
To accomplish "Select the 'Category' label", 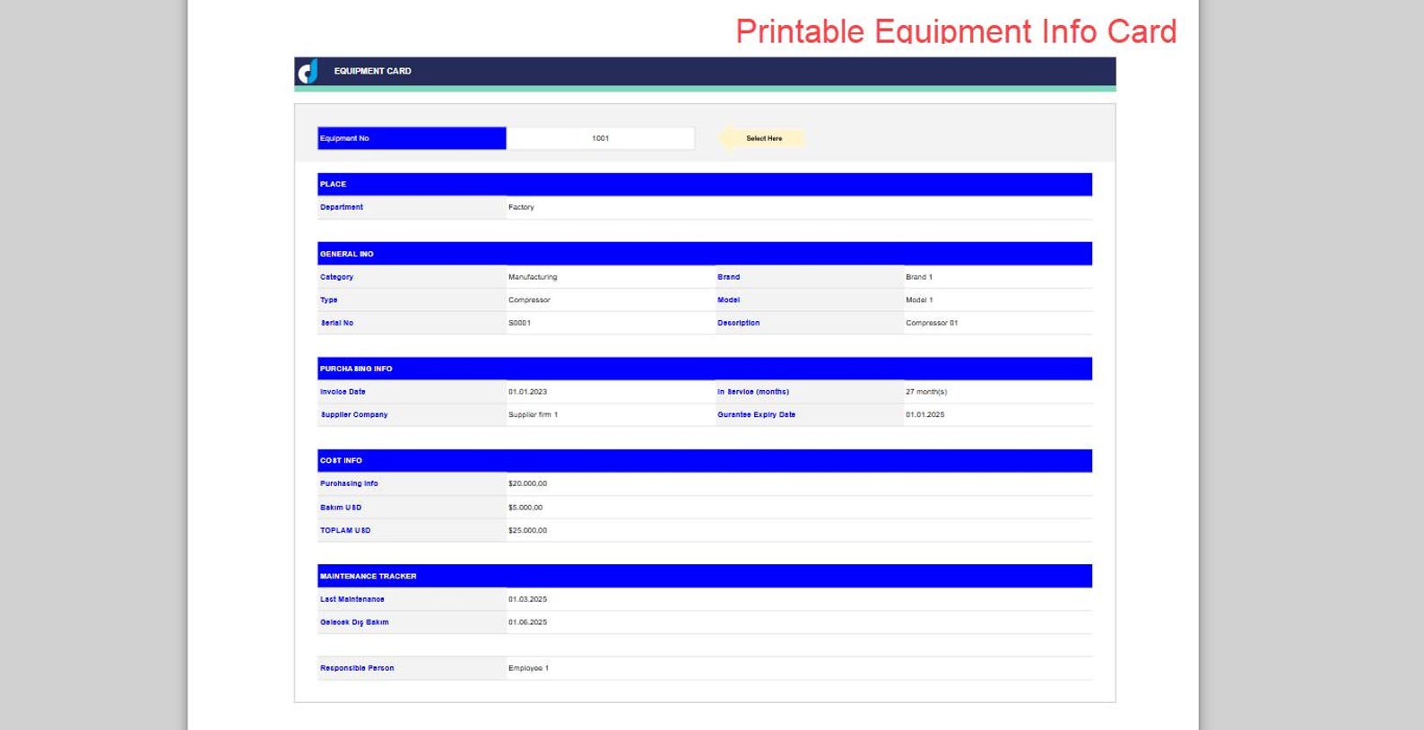I will pyautogui.click(x=336, y=277).
